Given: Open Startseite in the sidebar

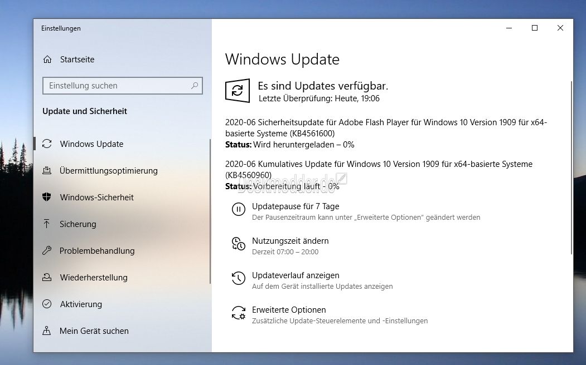Looking at the screenshot, I should pyautogui.click(x=77, y=60).
